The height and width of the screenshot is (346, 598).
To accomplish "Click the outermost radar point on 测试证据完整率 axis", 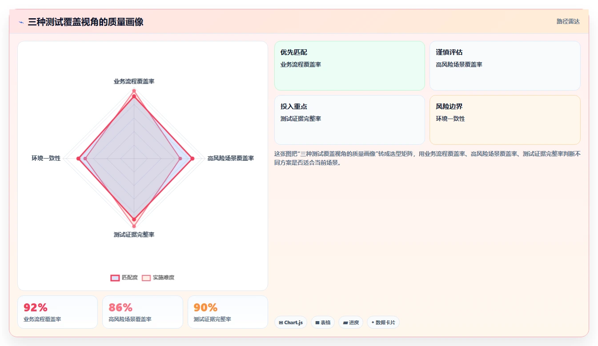I will pyautogui.click(x=134, y=227).
